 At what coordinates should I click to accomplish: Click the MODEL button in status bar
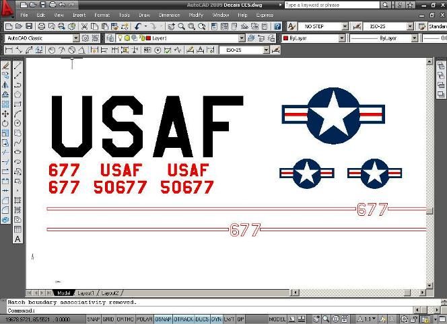[x=277, y=319]
